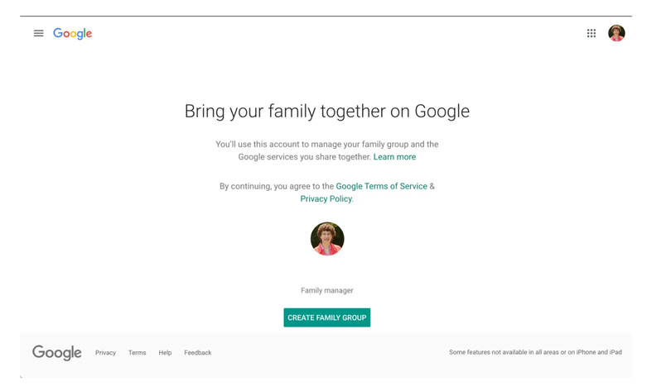Follow the Learn more link
Image resolution: width=671 pixels, height=386 pixels.
(x=394, y=157)
